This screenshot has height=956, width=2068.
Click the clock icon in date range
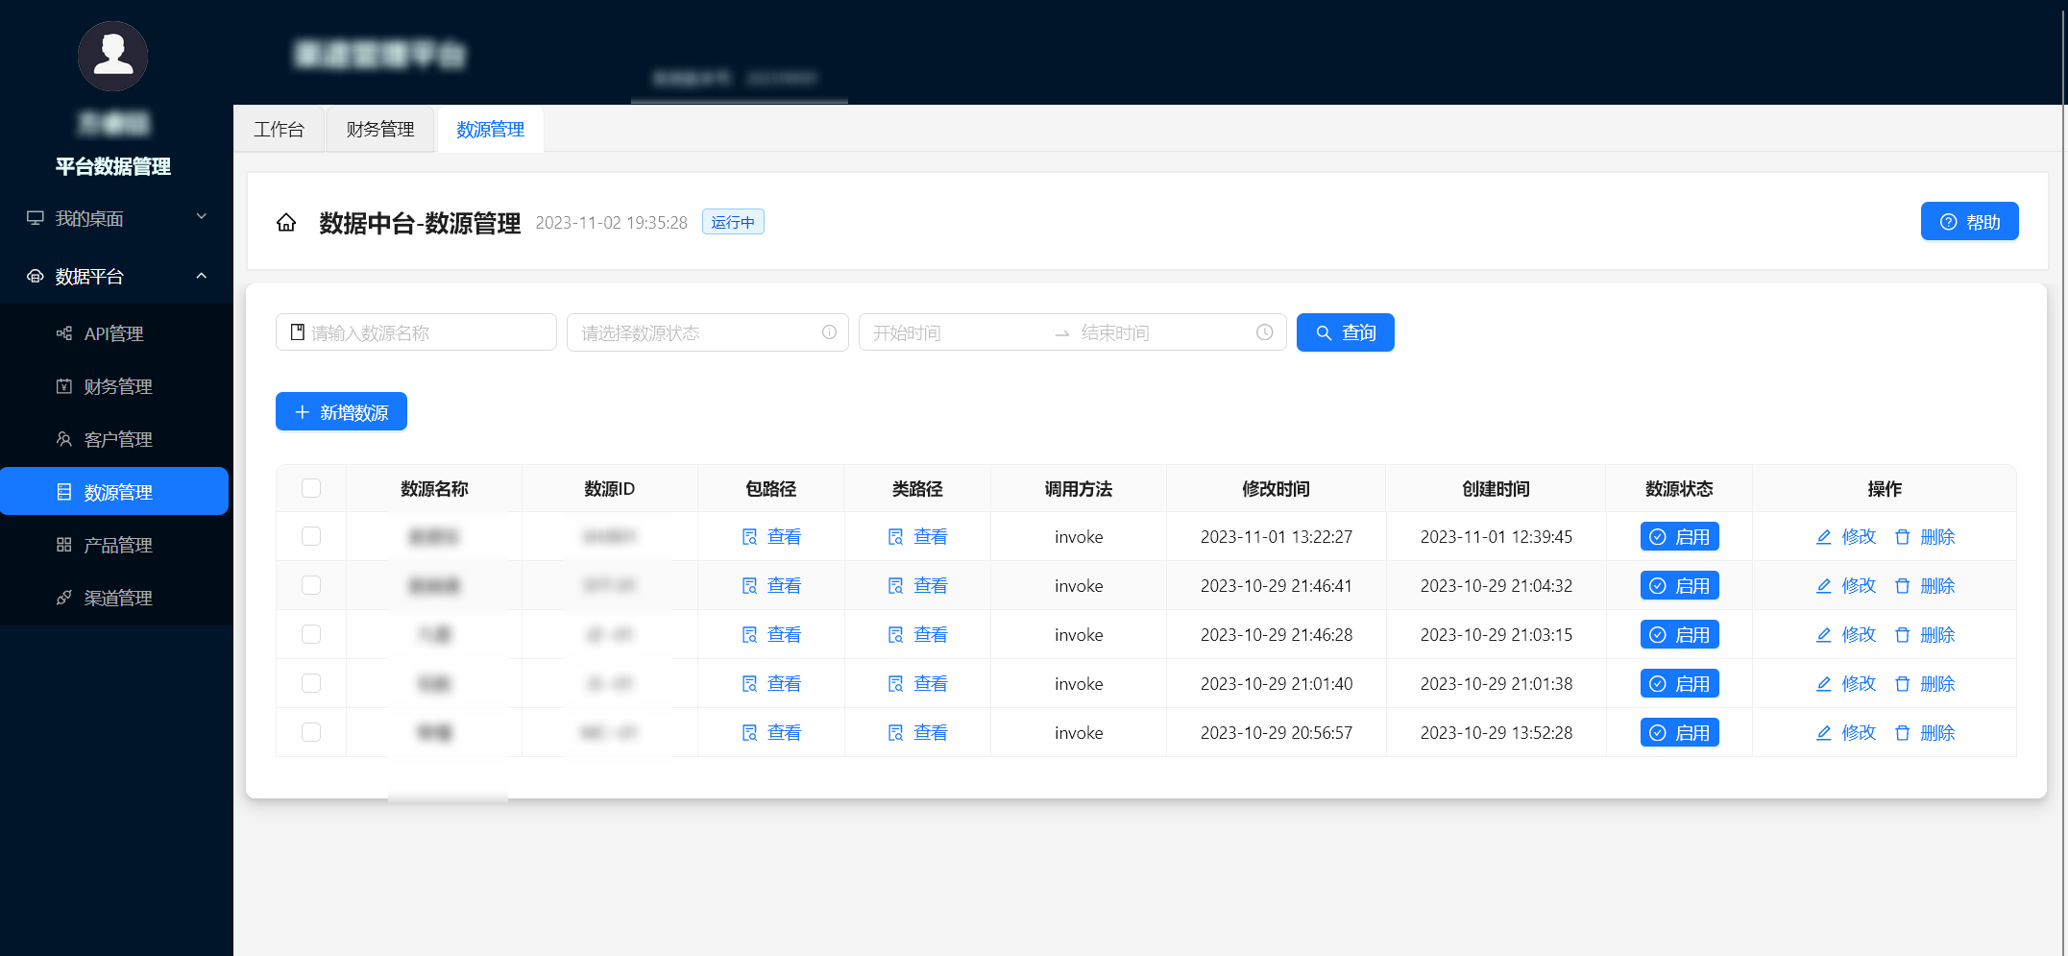click(x=1265, y=332)
